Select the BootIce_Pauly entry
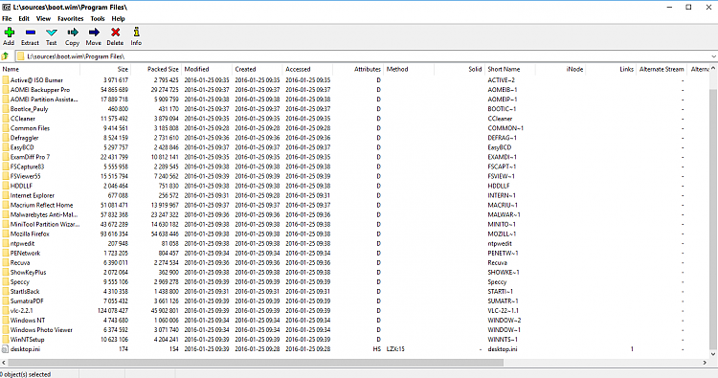 30,109
